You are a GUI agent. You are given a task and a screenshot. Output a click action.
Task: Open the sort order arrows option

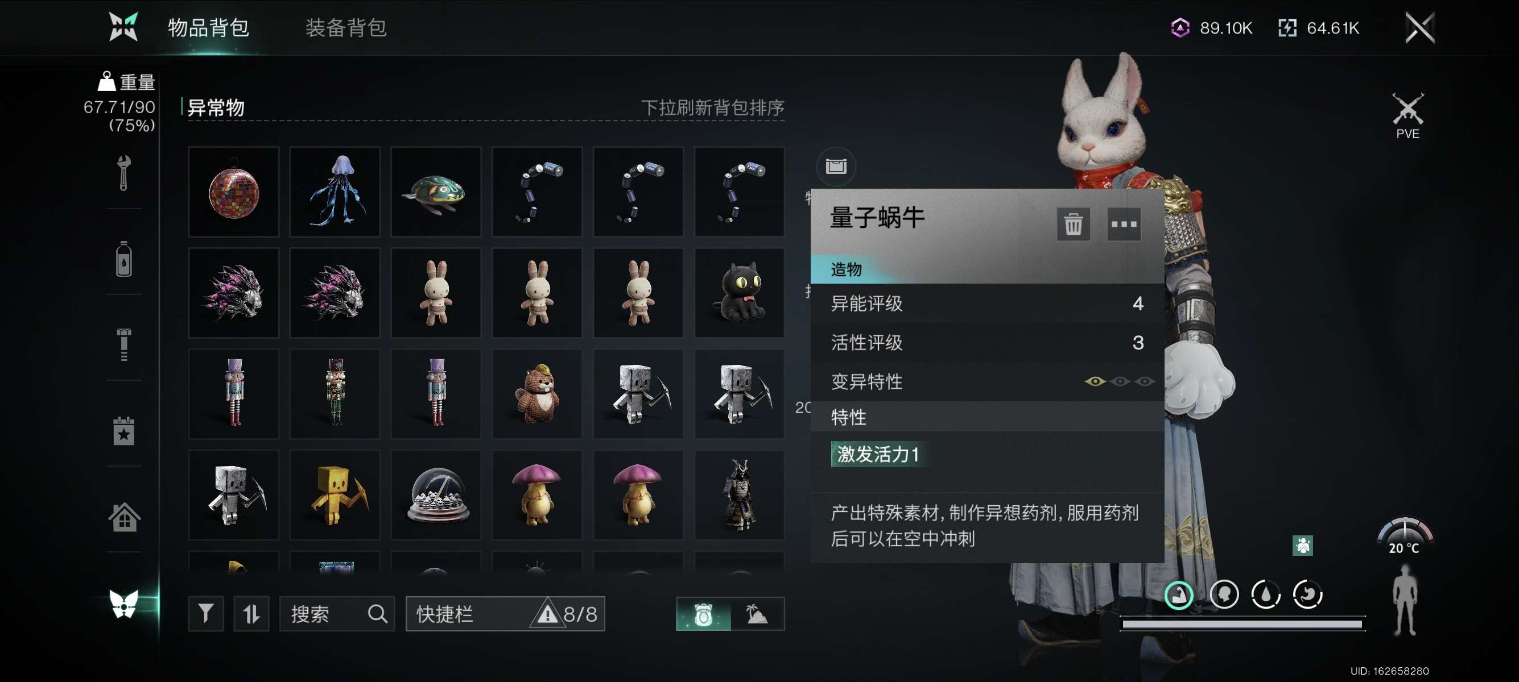[251, 614]
